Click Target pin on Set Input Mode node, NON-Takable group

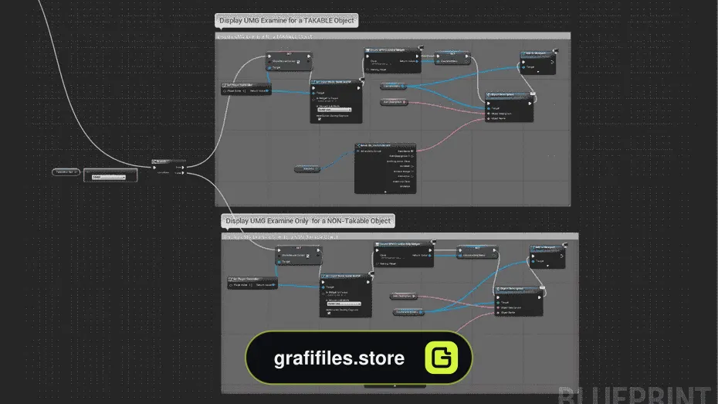pos(323,287)
